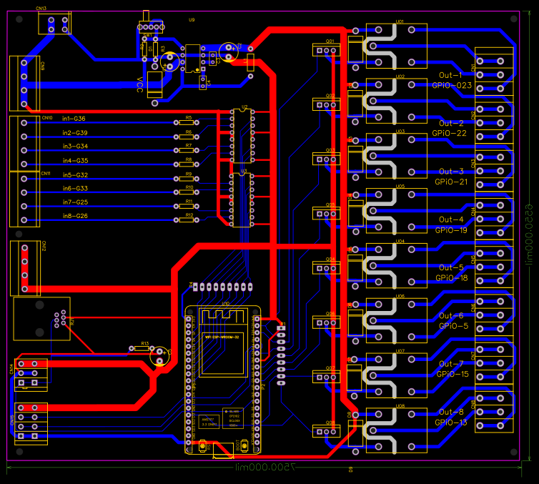Image resolution: width=539 pixels, height=484 pixels.
Task: Click the CN14 pin header
Action: pos(31,375)
